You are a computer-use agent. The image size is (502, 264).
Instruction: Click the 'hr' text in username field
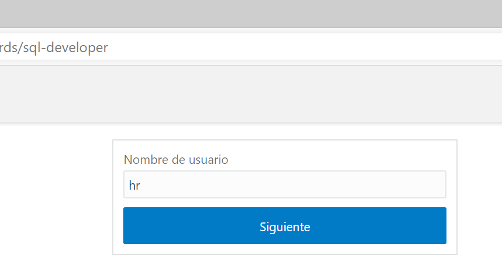pyautogui.click(x=134, y=186)
